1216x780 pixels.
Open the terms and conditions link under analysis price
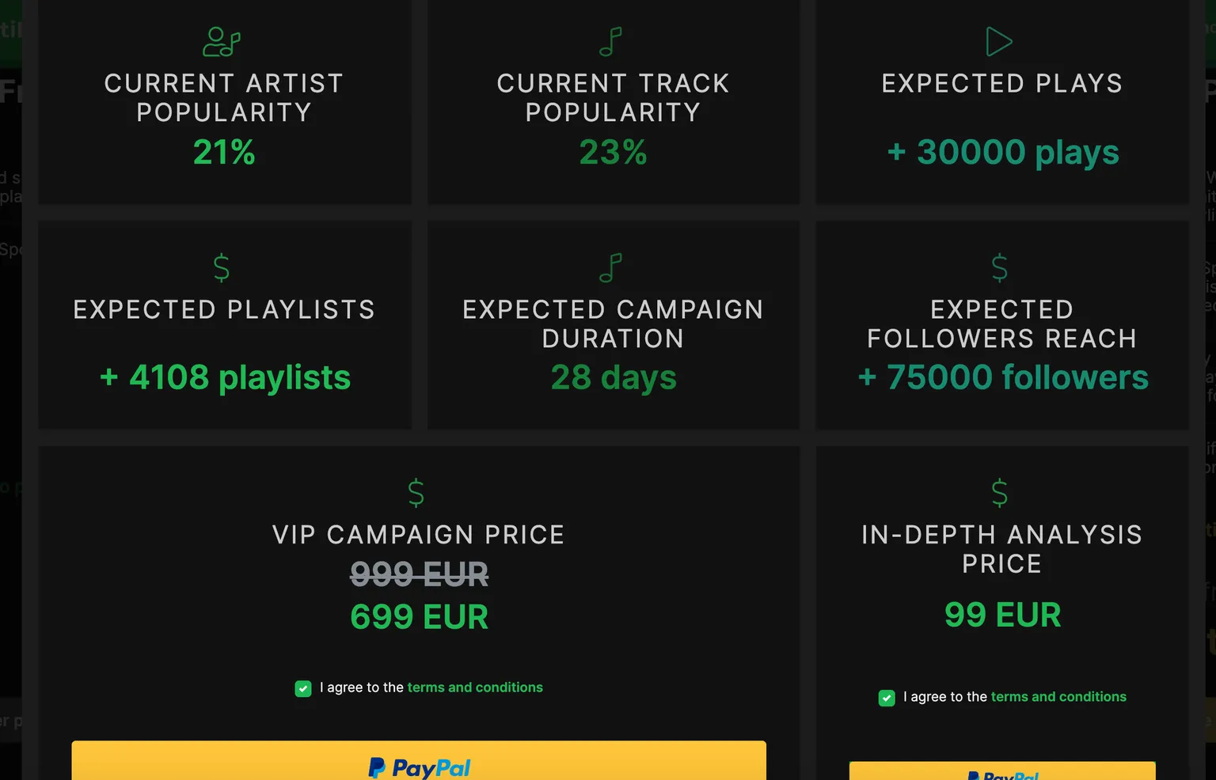1058,697
